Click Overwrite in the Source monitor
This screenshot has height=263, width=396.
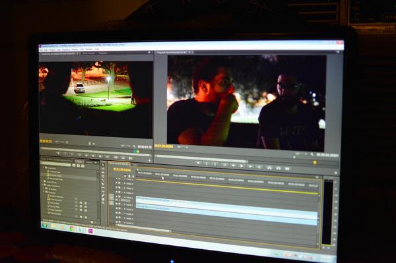click(123, 158)
